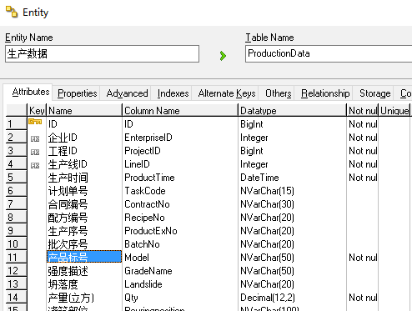
Task: Click the 计划单号 attribute name
Action: pos(68,191)
